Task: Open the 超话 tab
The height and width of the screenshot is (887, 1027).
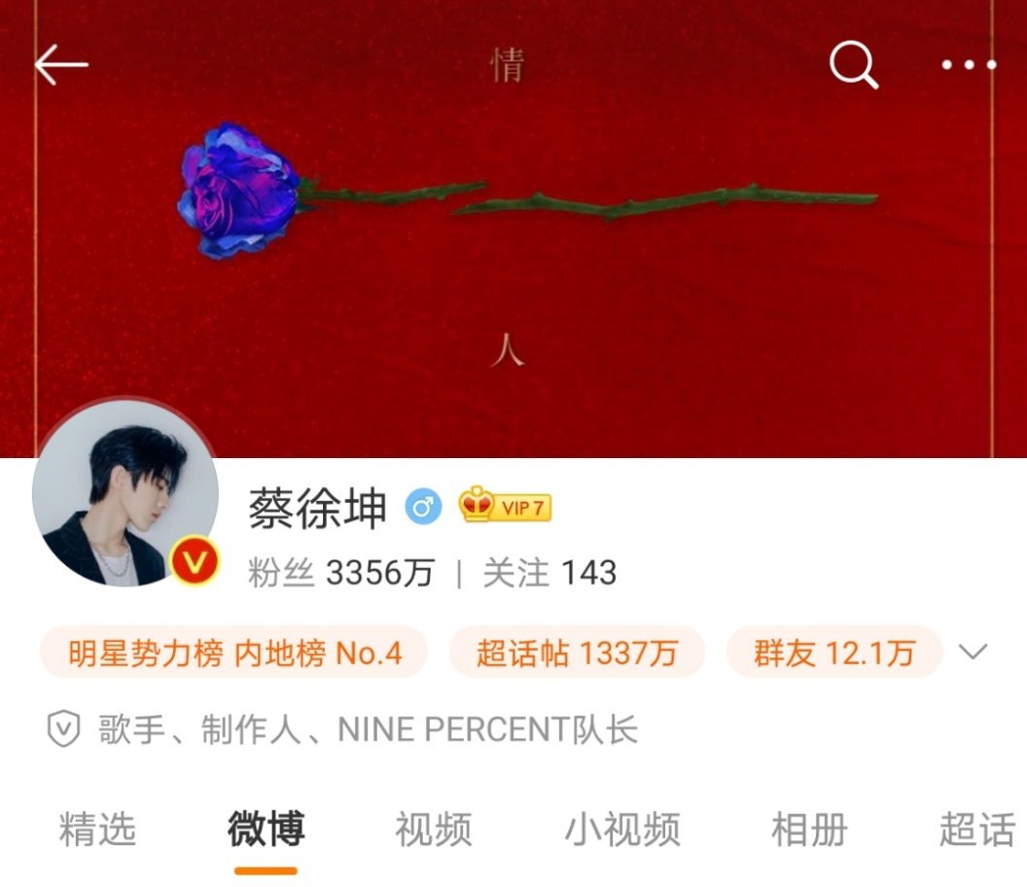Action: point(977,829)
